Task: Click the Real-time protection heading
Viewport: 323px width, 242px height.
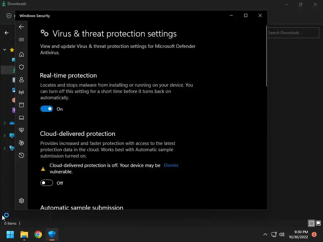Action: 68,75
